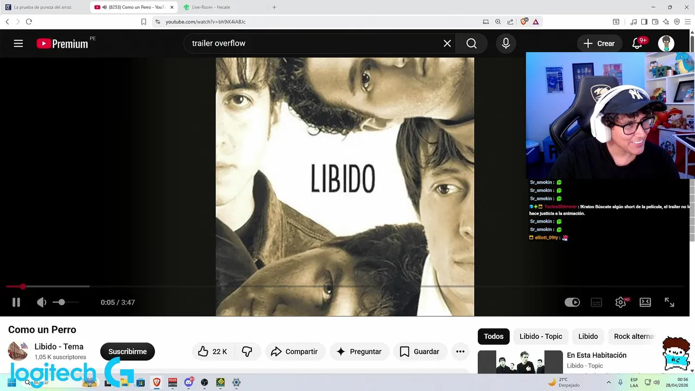The image size is (695, 391).
Task: Adjust the volume slider knob
Action: point(61,302)
